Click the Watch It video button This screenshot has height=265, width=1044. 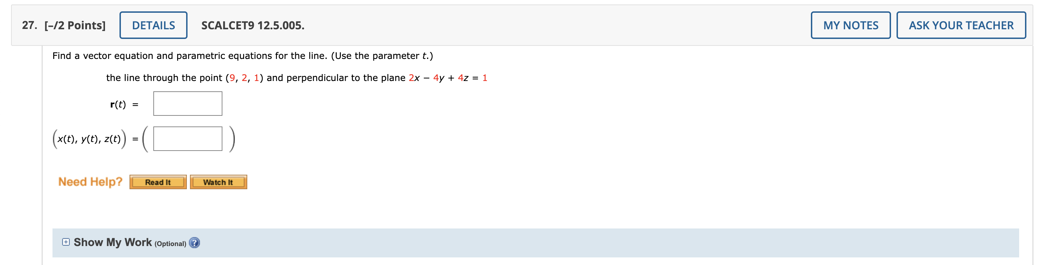[219, 182]
